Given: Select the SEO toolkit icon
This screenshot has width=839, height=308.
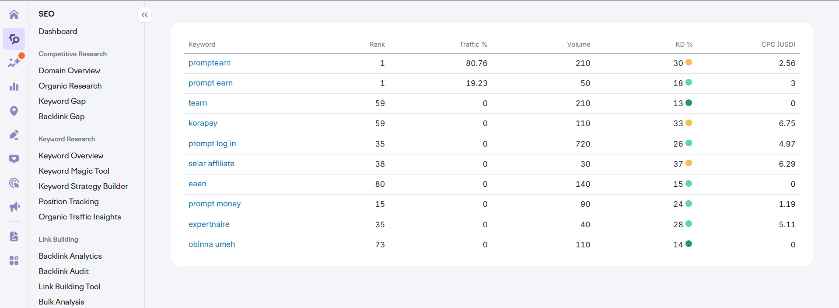Looking at the screenshot, I should [x=14, y=39].
